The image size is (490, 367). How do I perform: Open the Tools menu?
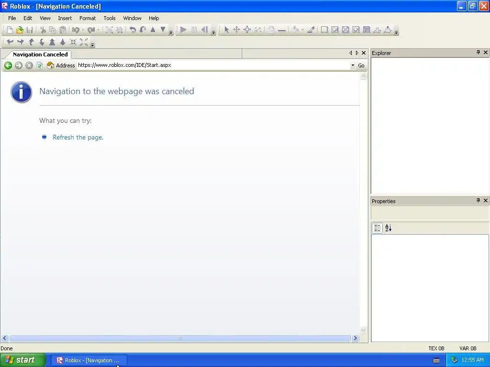(x=110, y=18)
